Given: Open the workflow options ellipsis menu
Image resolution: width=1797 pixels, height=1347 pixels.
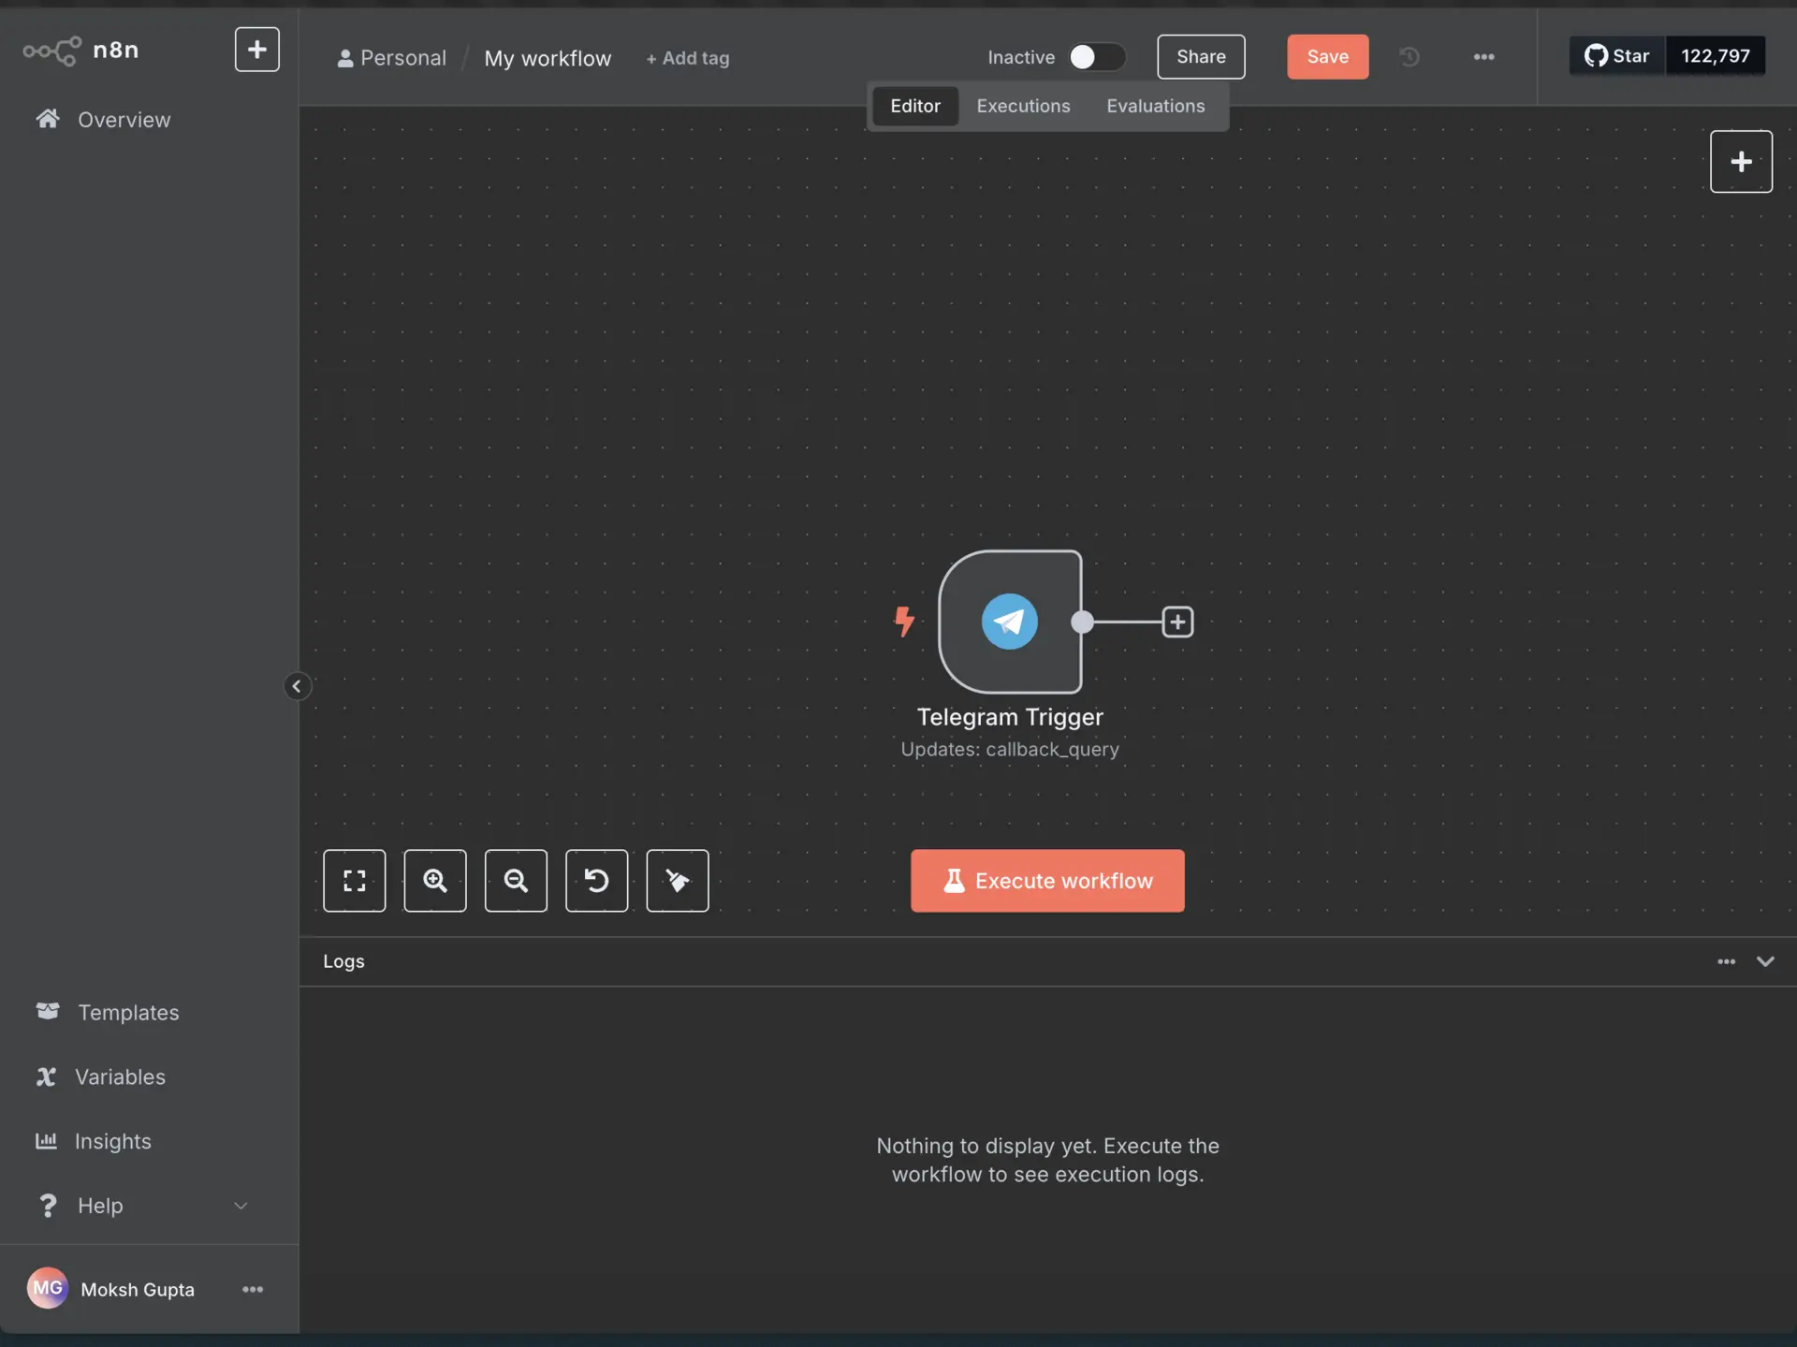Looking at the screenshot, I should tap(1483, 57).
